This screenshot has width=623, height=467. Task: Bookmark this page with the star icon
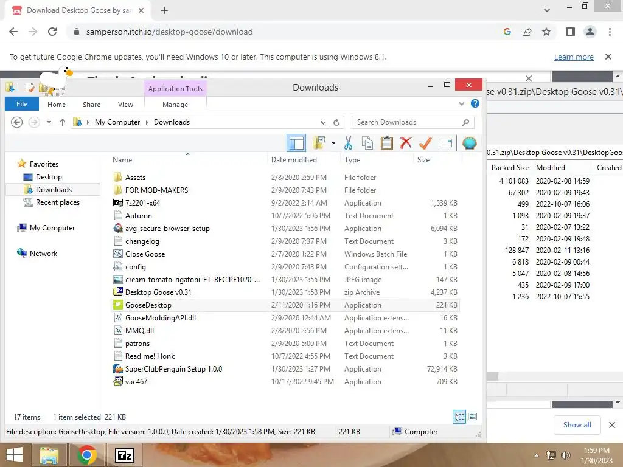[546, 32]
